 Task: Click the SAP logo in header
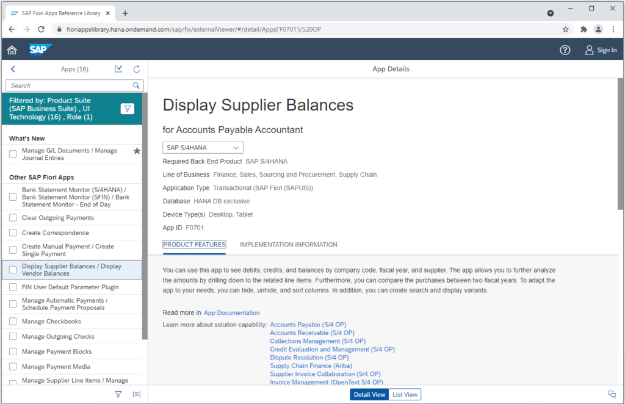pyautogui.click(x=40, y=49)
